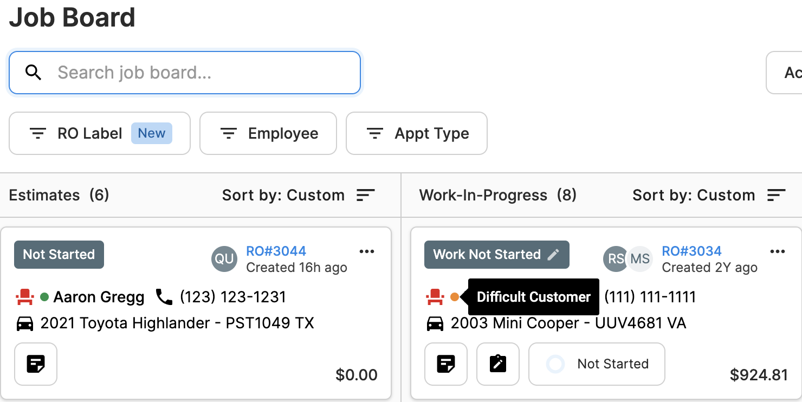This screenshot has width=802, height=402.
Task: Open repair order RO#3034 link
Action: point(692,251)
